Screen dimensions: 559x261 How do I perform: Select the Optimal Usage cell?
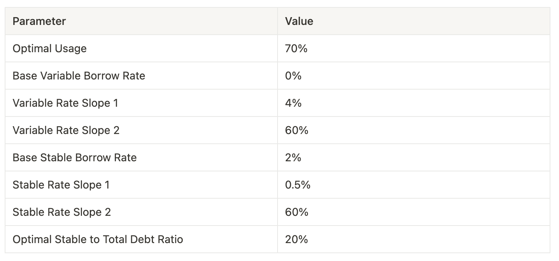coord(141,48)
